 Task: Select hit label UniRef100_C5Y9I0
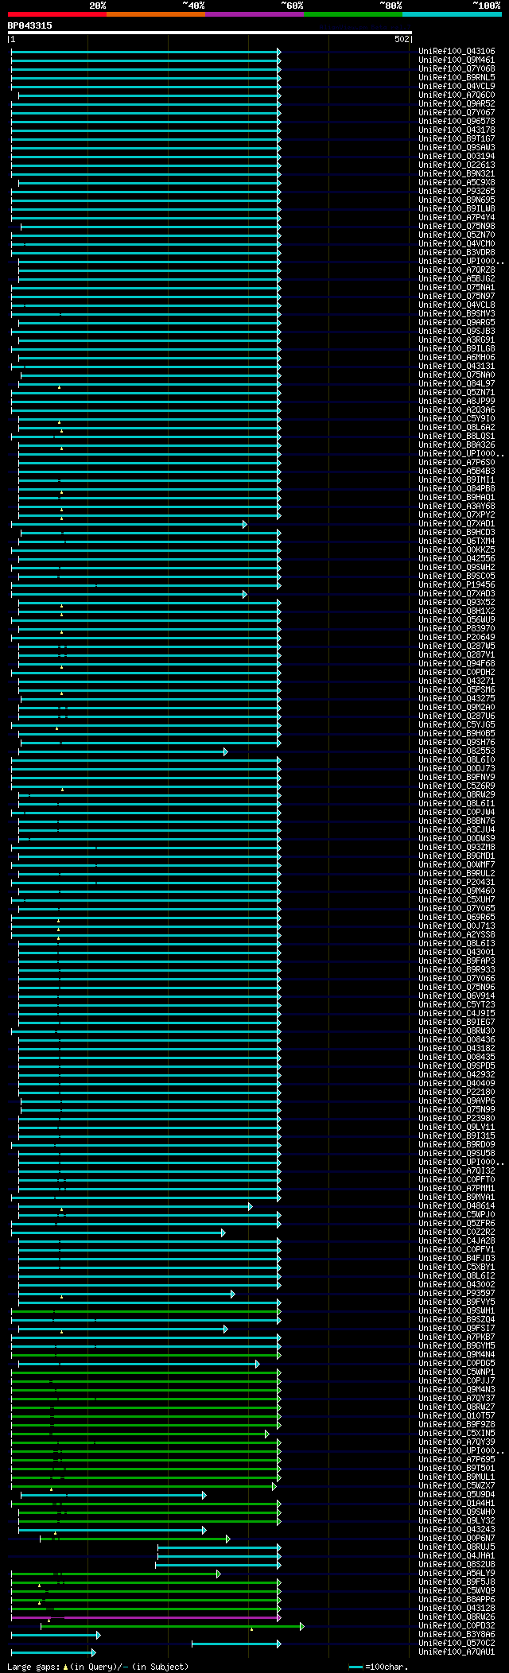[x=457, y=419]
